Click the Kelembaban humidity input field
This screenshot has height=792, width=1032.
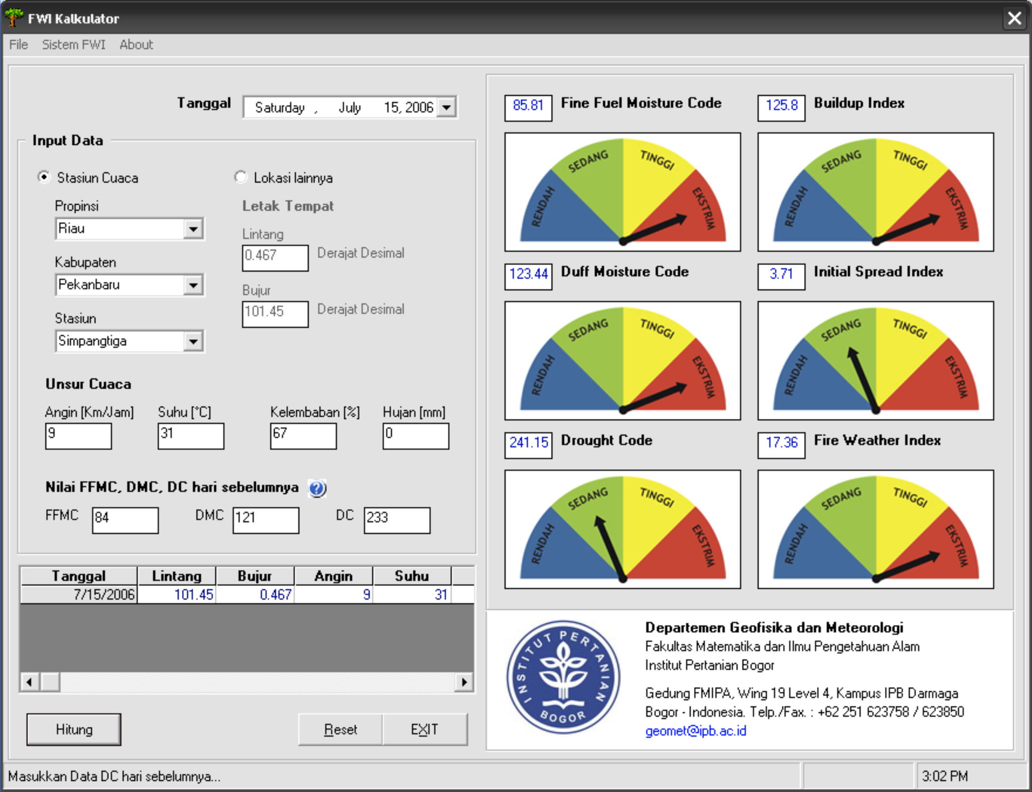(x=303, y=436)
